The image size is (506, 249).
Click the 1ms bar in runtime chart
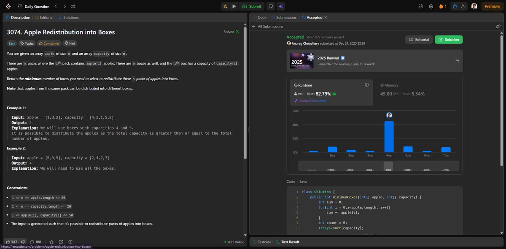coord(332,149)
